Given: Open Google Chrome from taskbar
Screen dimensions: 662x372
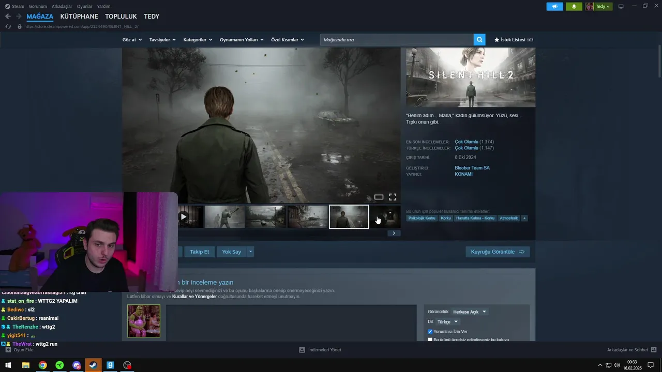Looking at the screenshot, I should 42,365.
